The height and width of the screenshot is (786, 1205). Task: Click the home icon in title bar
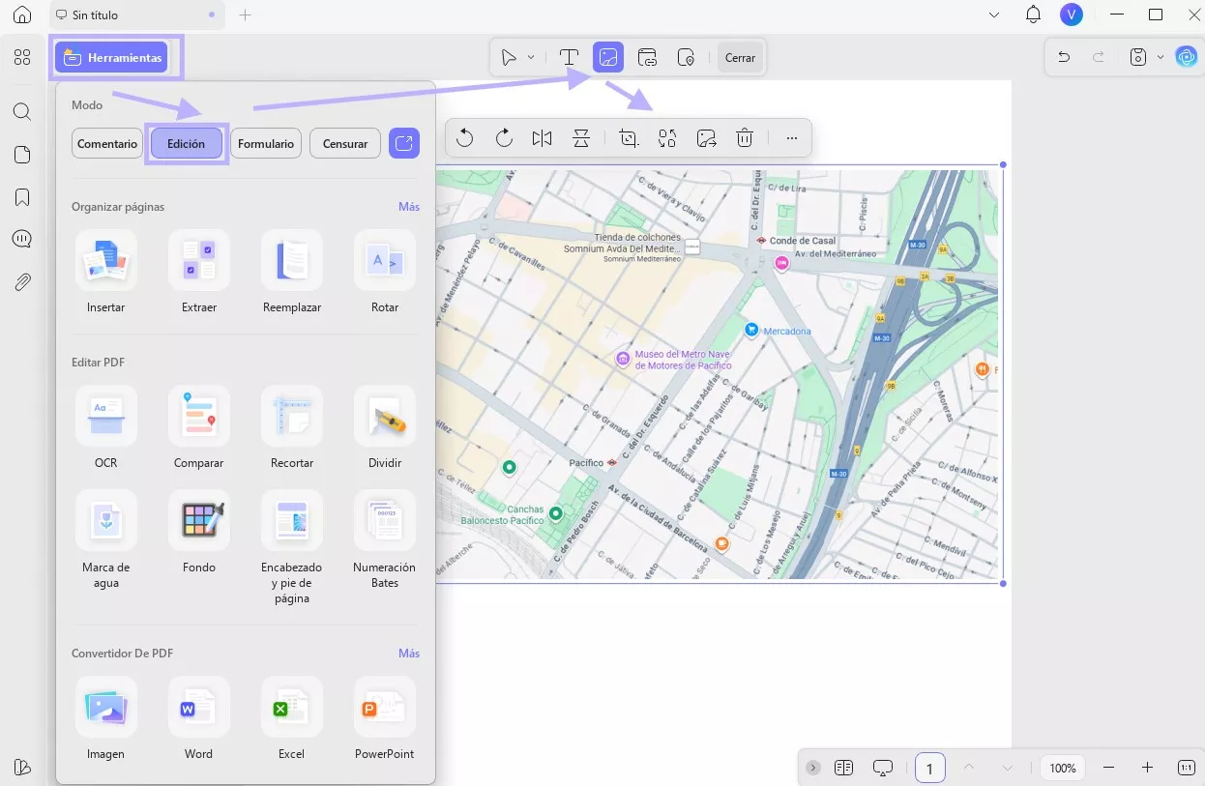22,15
